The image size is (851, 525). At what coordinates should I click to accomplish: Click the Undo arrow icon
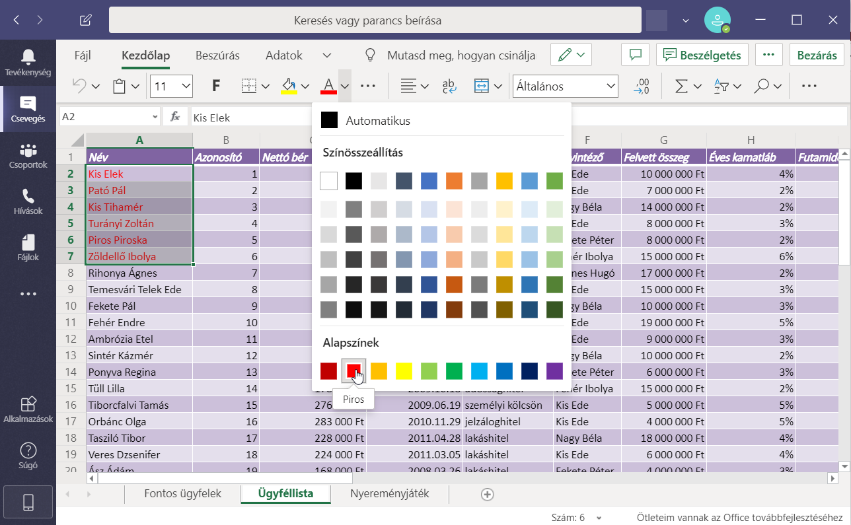79,86
